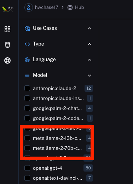Click the globe icon beside Hub breadcrumb

(70, 7)
